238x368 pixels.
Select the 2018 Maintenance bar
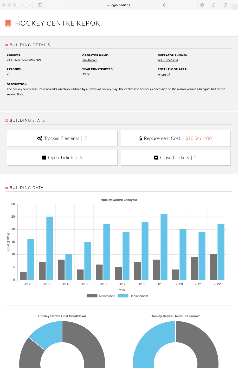pos(137,271)
